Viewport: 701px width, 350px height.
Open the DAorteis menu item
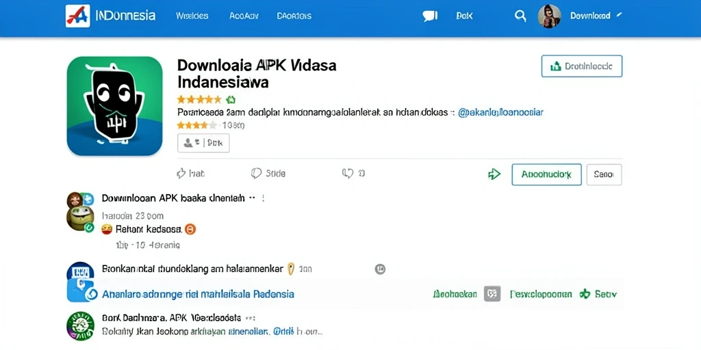tap(294, 16)
